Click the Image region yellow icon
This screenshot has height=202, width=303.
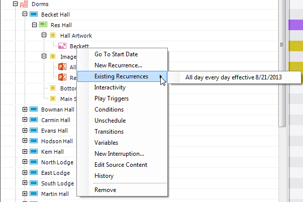click(x=53, y=56)
